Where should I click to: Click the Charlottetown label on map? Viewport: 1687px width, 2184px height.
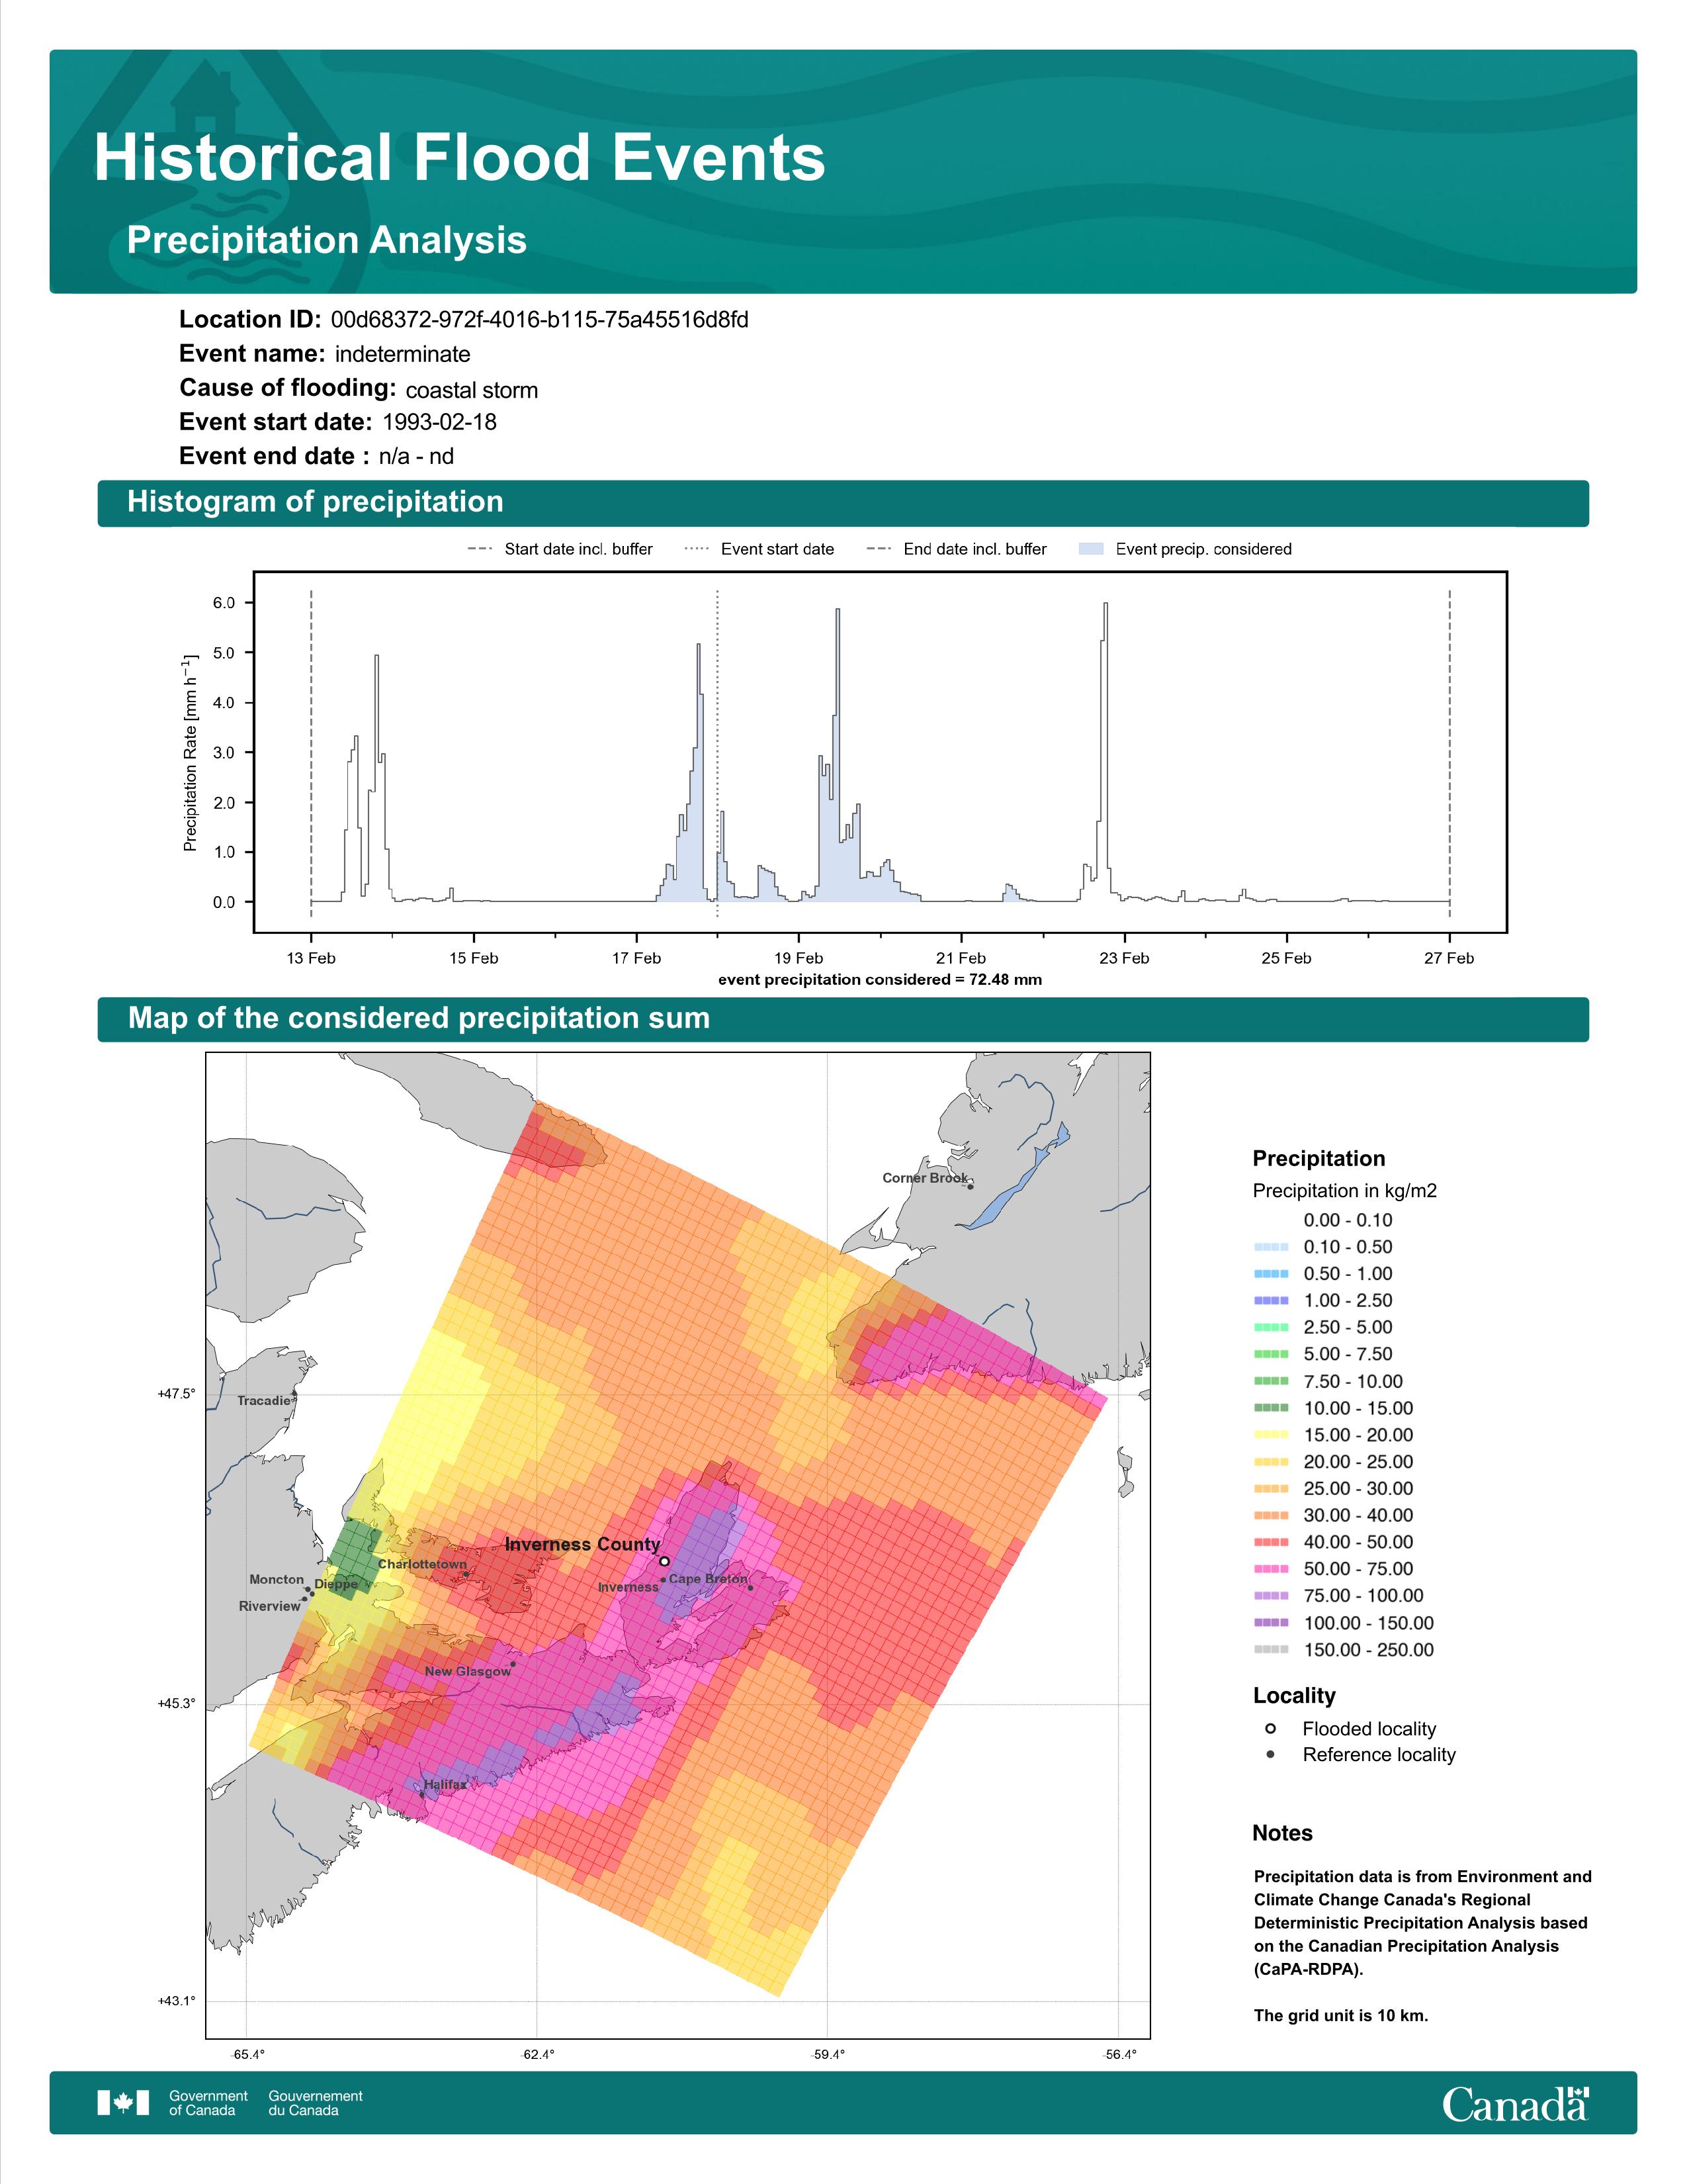[422, 1564]
